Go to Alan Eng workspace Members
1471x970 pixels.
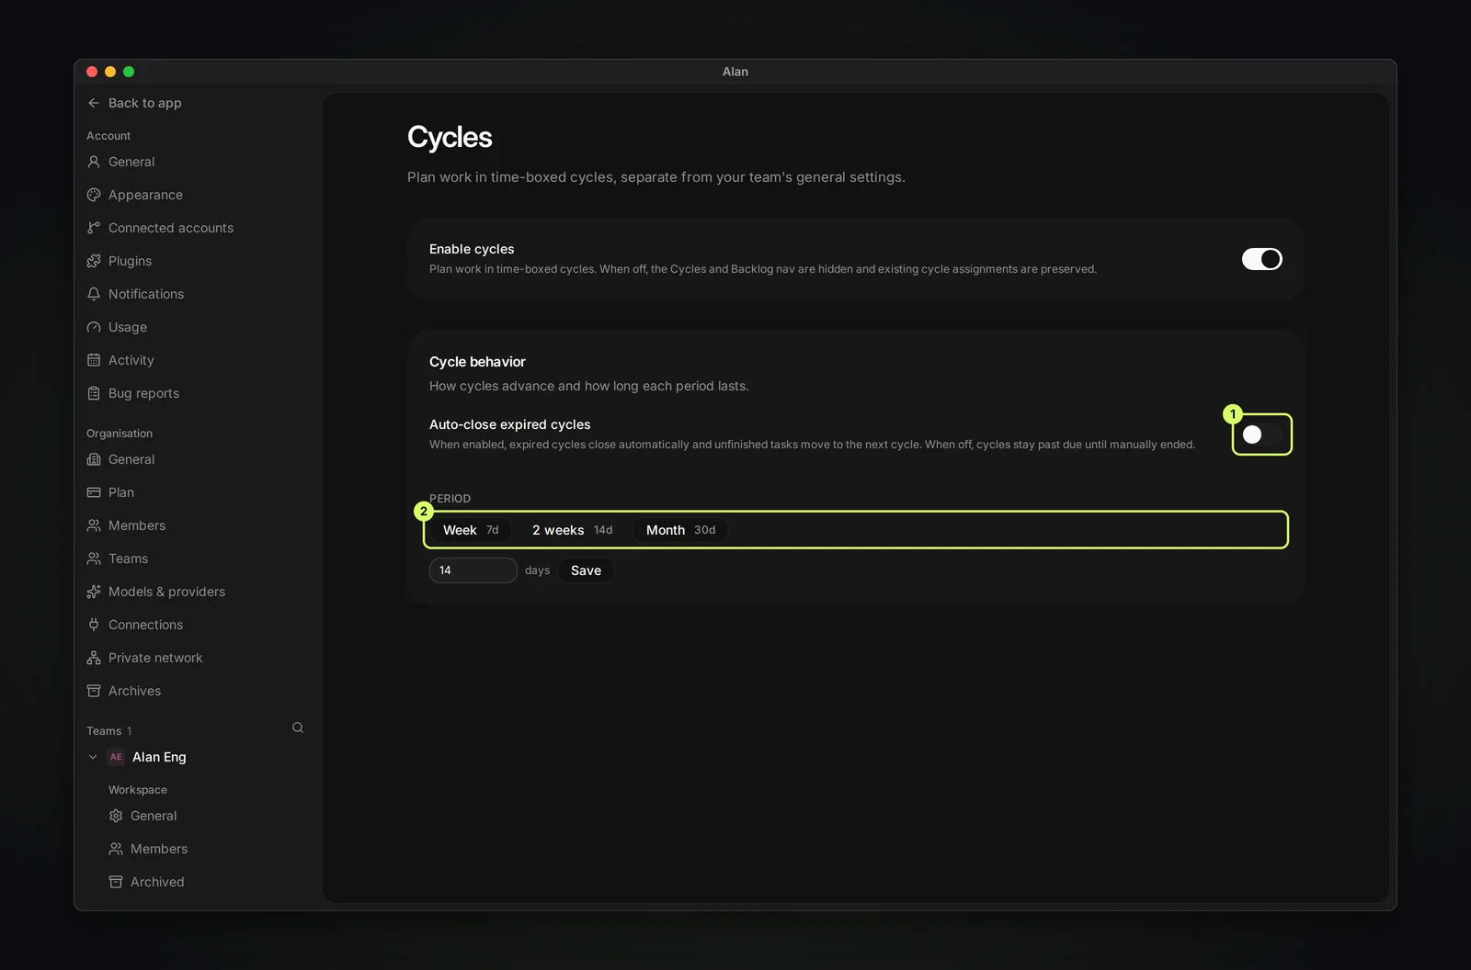(x=159, y=849)
